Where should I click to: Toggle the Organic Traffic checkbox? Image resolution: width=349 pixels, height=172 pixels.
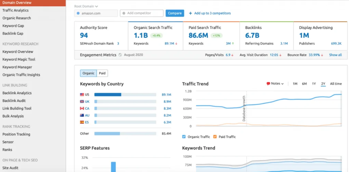tap(184, 137)
